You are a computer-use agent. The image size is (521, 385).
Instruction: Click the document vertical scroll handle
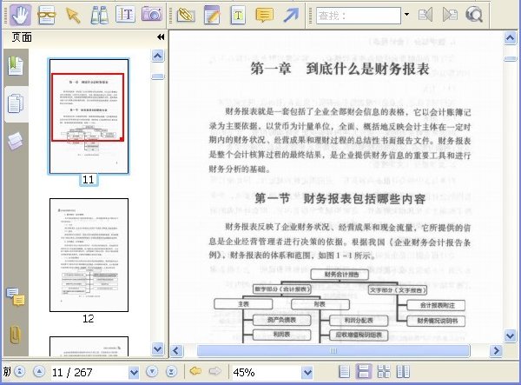click(510, 59)
